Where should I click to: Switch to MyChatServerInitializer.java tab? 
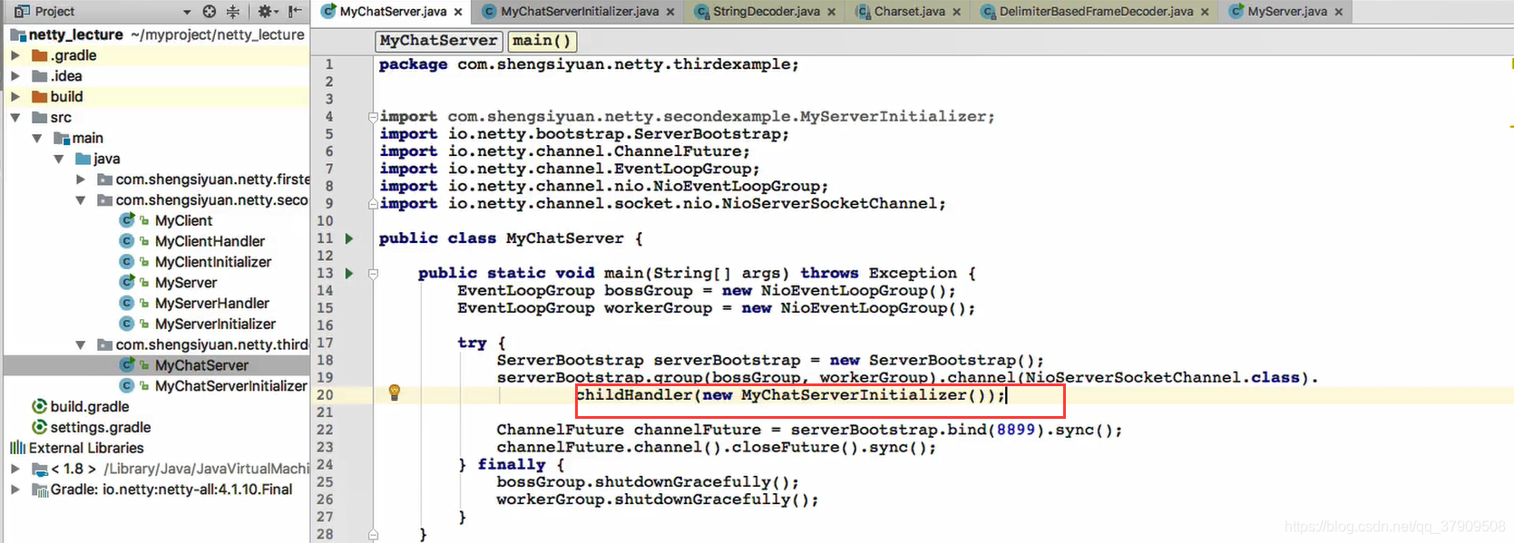tap(580, 12)
